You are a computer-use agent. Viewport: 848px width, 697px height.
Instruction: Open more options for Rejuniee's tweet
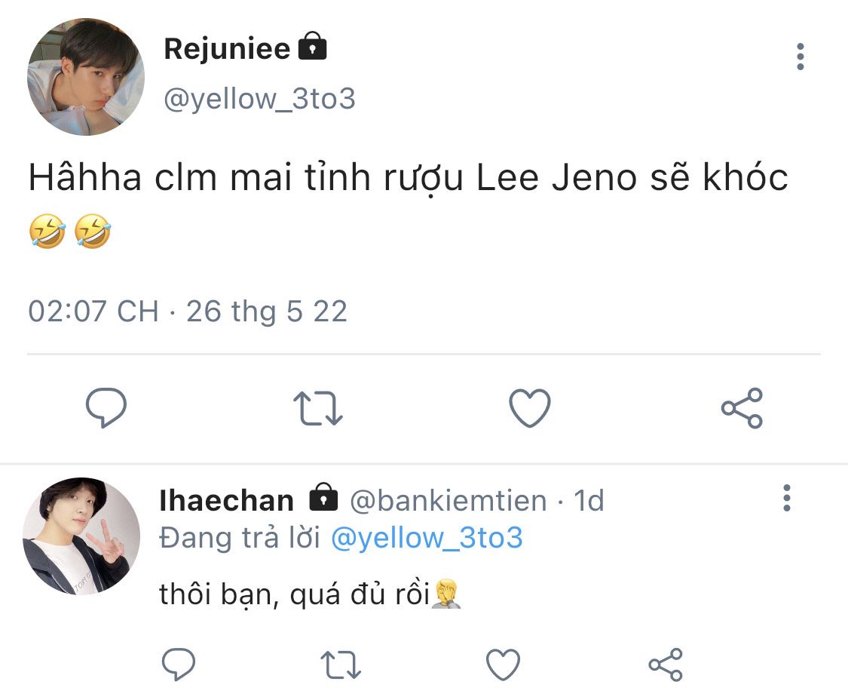[x=800, y=57]
